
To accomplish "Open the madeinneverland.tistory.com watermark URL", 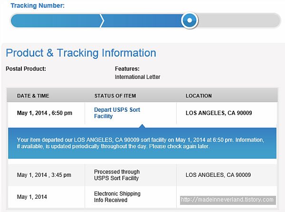I will [228, 200].
